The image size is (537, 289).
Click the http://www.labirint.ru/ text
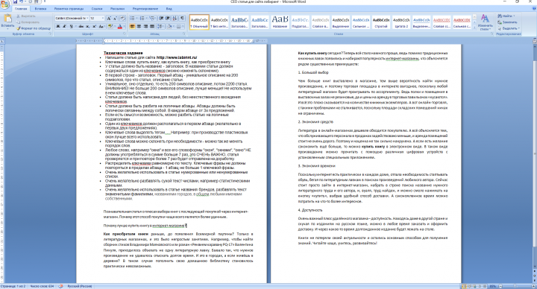(176, 57)
